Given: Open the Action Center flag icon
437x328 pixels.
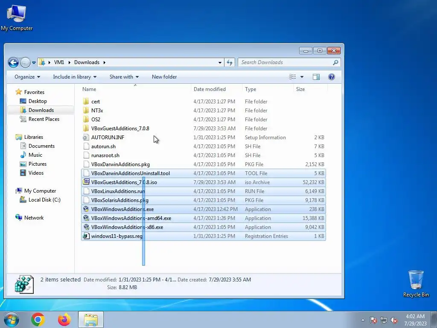Looking at the screenshot, I should pos(373,320).
